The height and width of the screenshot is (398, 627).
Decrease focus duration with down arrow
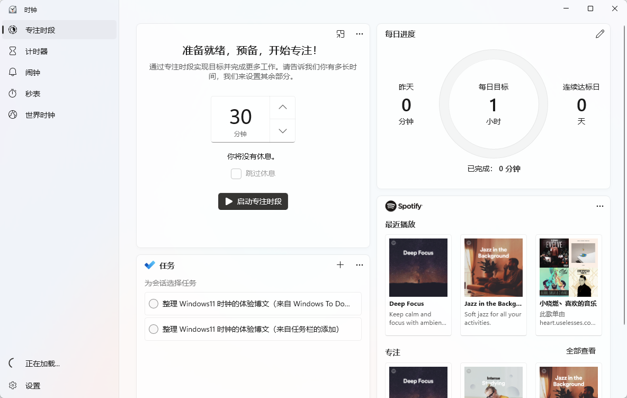(x=283, y=131)
